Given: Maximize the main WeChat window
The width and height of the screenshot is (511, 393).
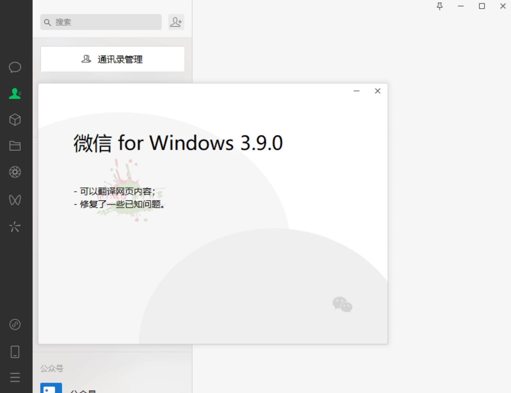Looking at the screenshot, I should 482,6.
